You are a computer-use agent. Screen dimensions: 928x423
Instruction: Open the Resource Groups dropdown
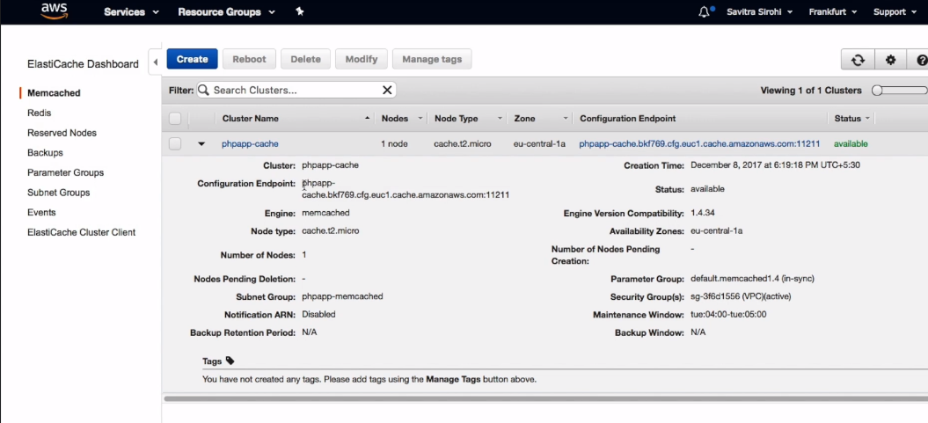(226, 11)
